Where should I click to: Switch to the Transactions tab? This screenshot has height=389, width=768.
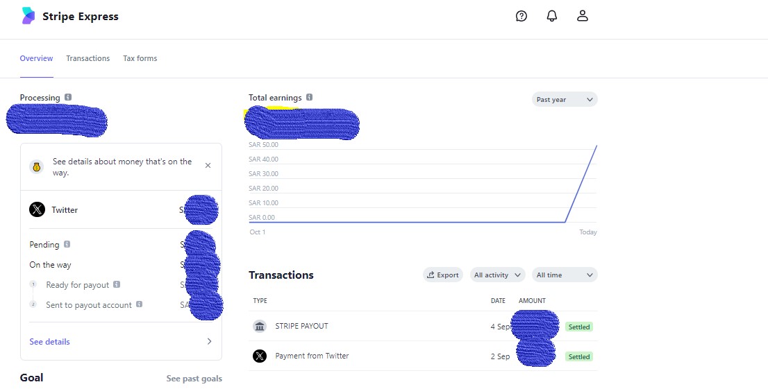tap(88, 58)
